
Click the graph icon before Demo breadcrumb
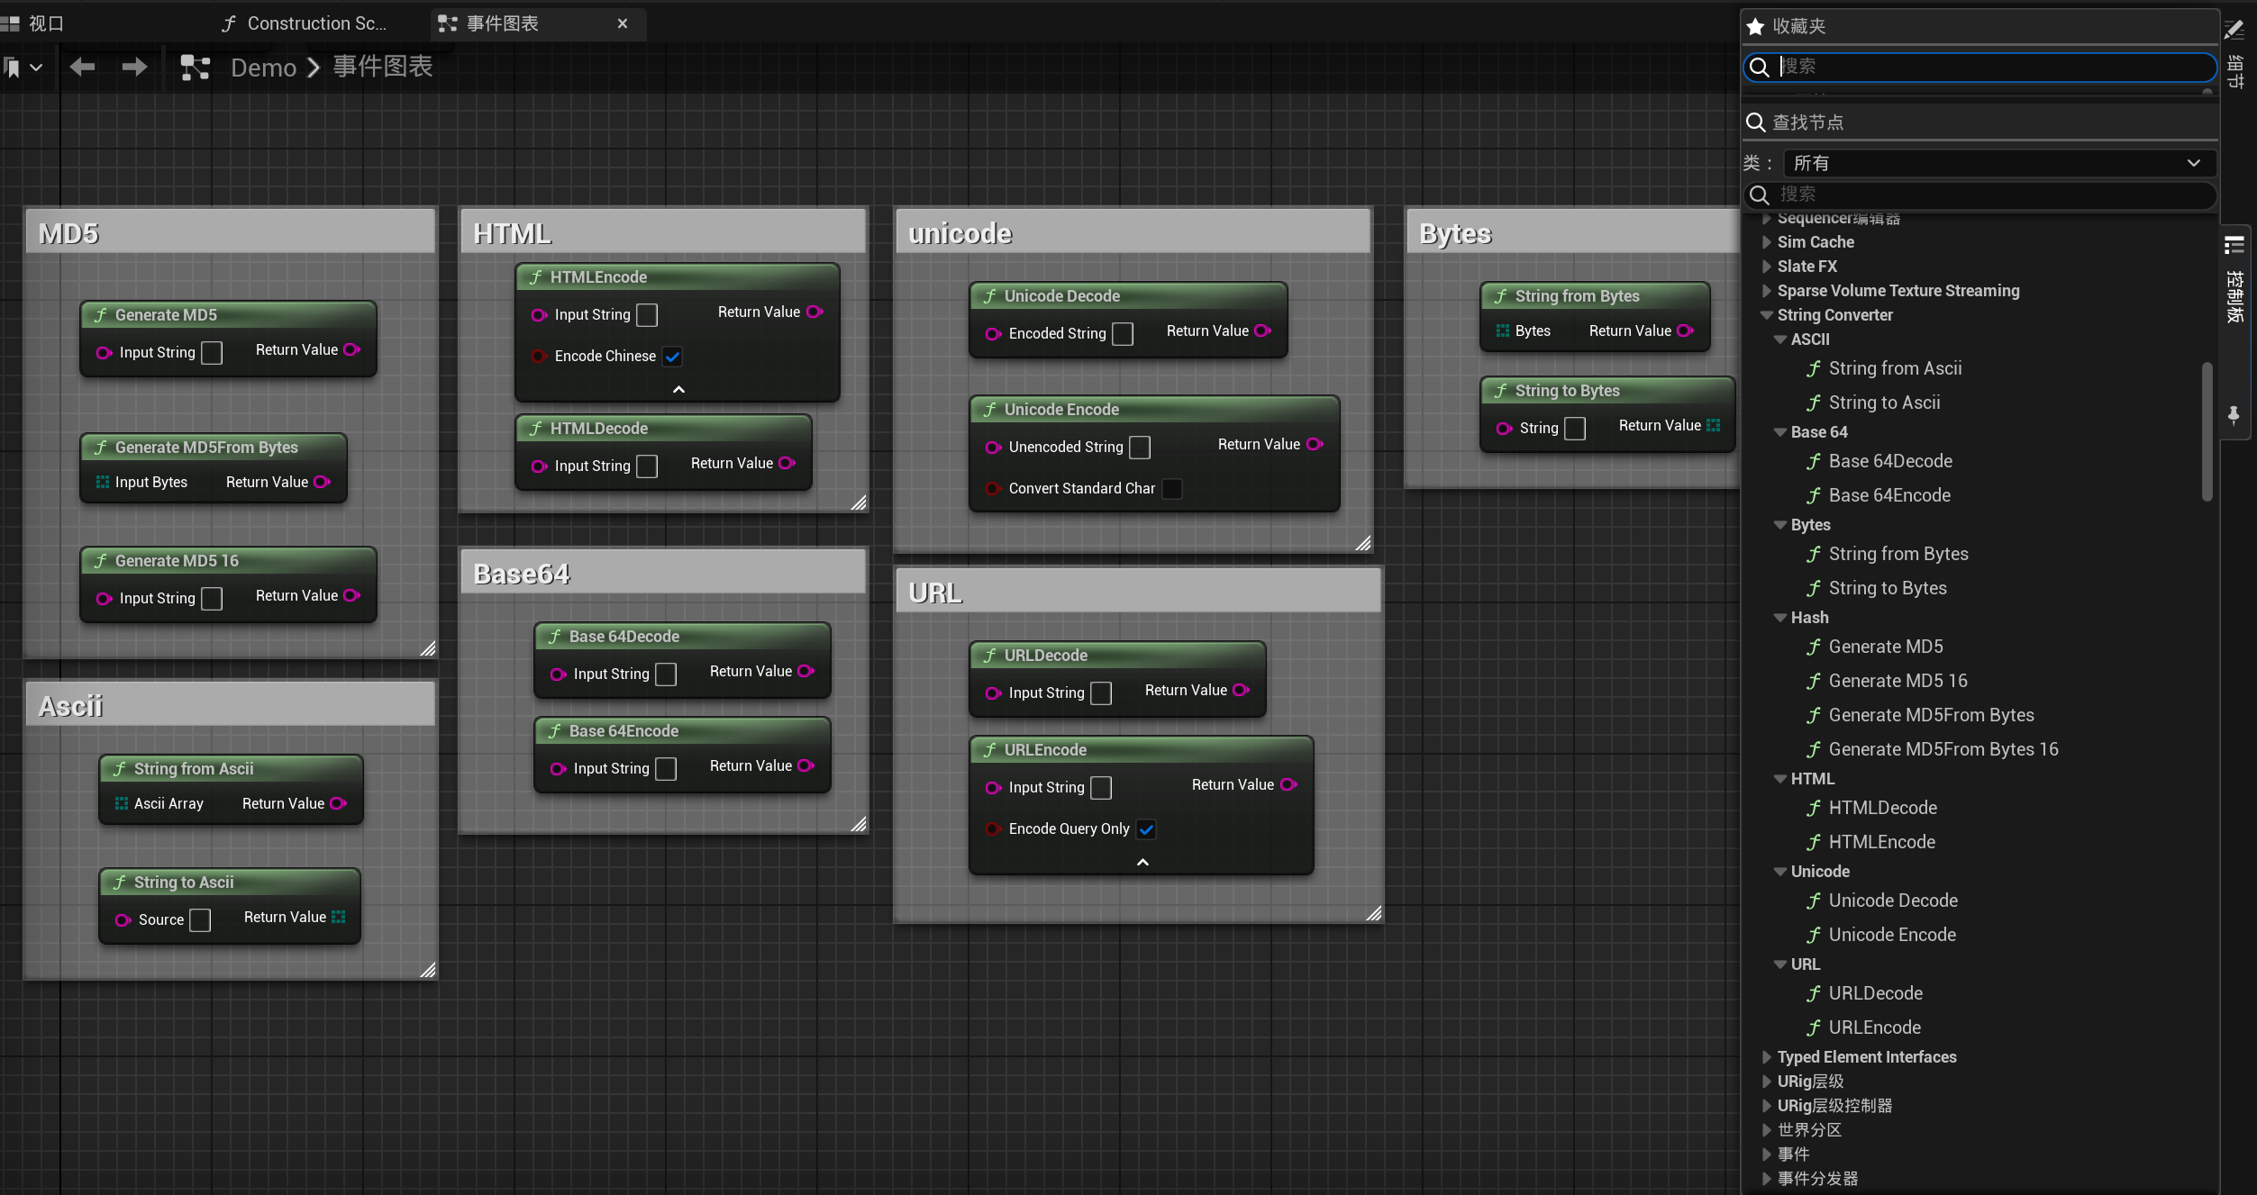pyautogui.click(x=195, y=68)
